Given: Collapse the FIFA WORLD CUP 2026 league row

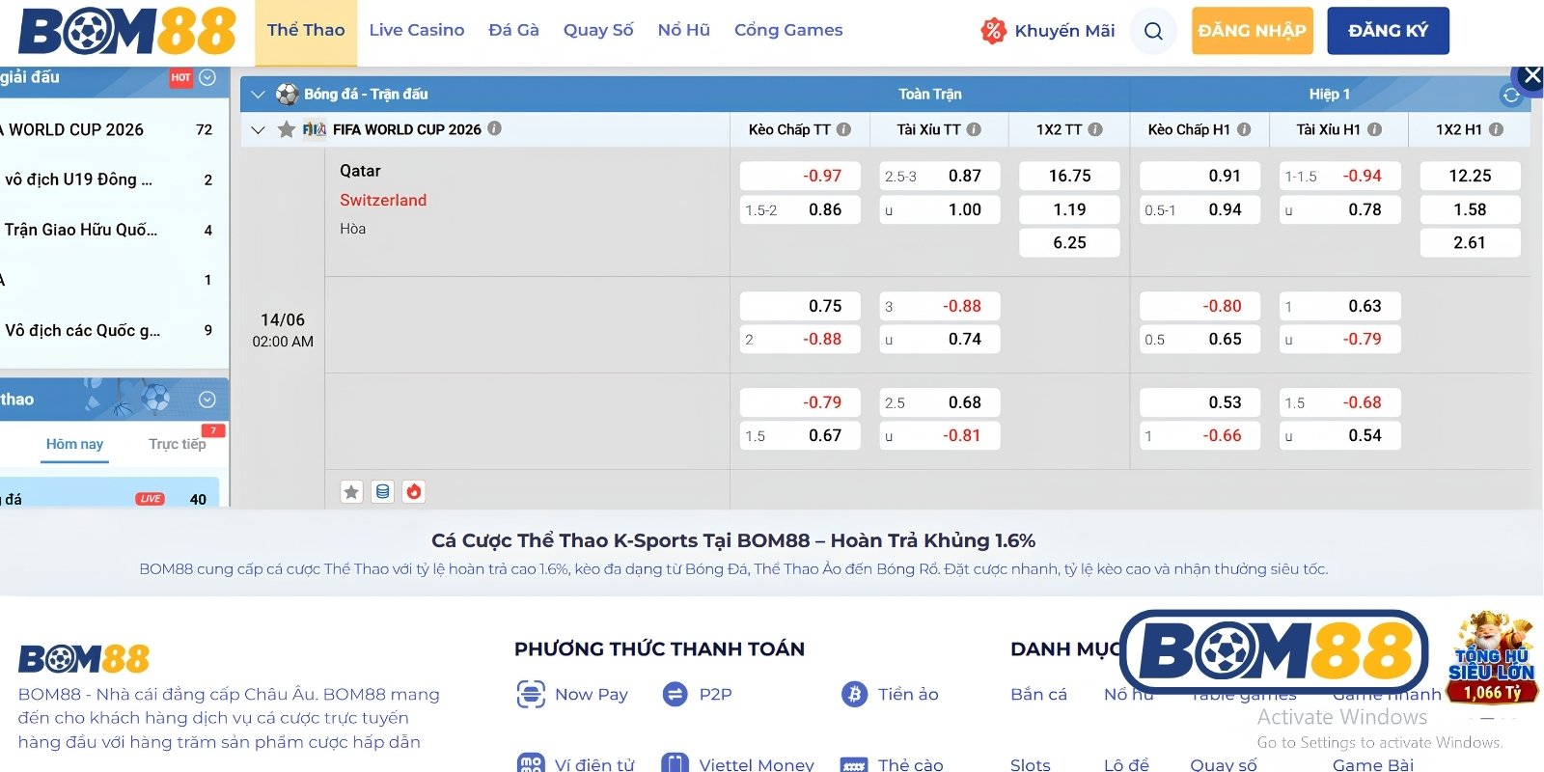Looking at the screenshot, I should tap(257, 129).
